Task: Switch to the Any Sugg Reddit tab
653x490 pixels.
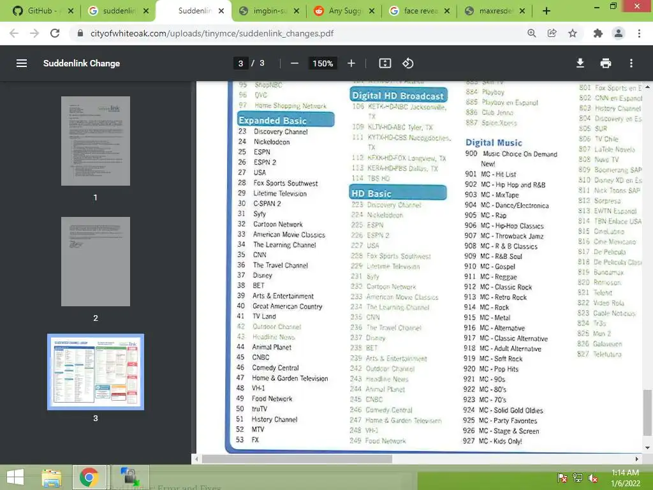Action: 344,11
